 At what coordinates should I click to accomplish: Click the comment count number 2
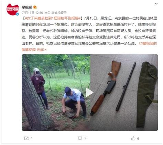[x=85, y=138]
